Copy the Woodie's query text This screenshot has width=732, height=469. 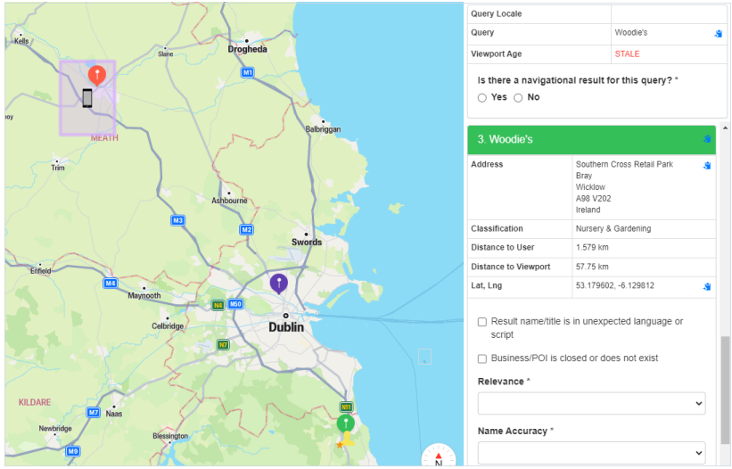pos(719,34)
